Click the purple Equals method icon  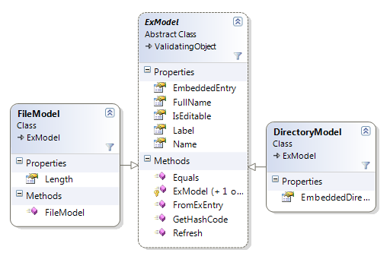(160, 176)
